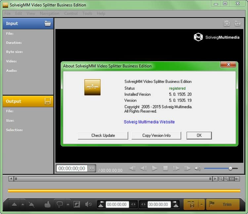Zoom out the timeline
The height and width of the screenshot is (214, 248).
221,179
